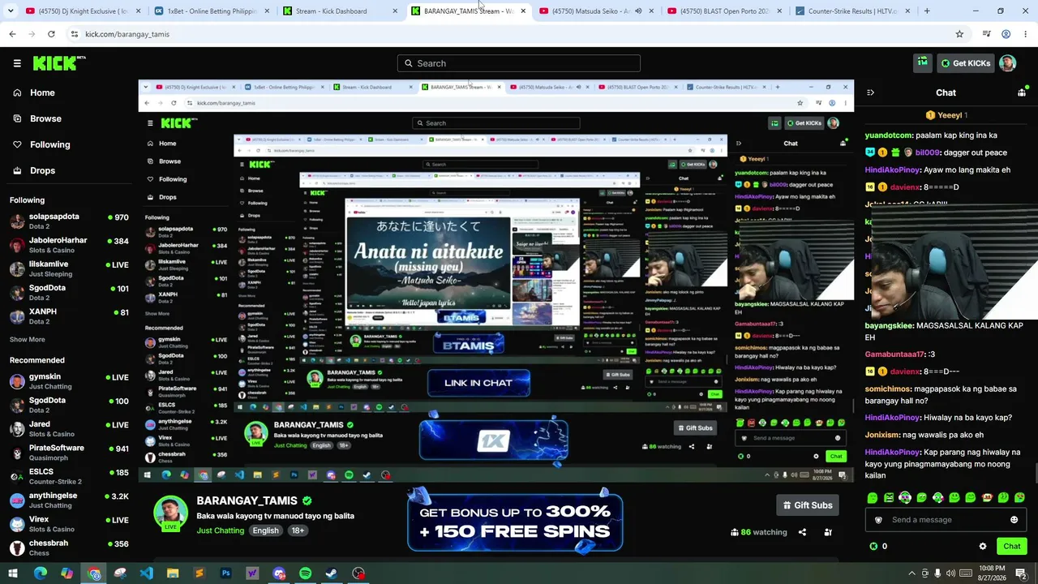Viewport: 1038px width, 584px height.
Task: Open chessbrah channel in Recommended list
Action: (x=69, y=547)
